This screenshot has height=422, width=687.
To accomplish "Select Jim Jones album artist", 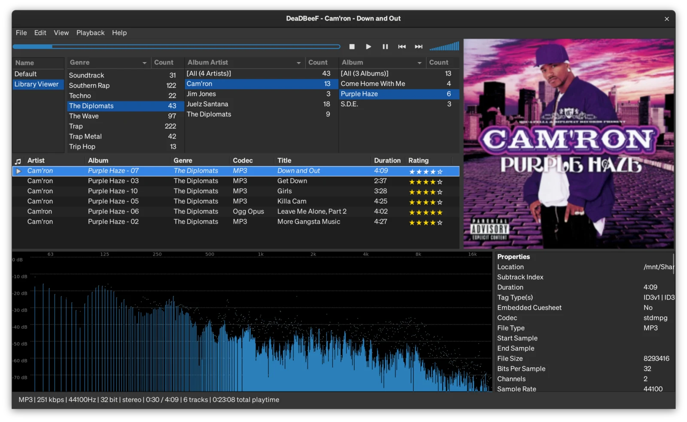I will coord(261,94).
